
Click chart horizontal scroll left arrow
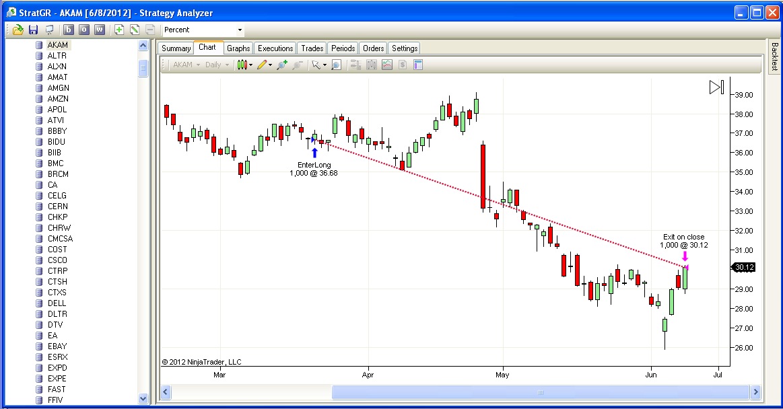[166, 393]
